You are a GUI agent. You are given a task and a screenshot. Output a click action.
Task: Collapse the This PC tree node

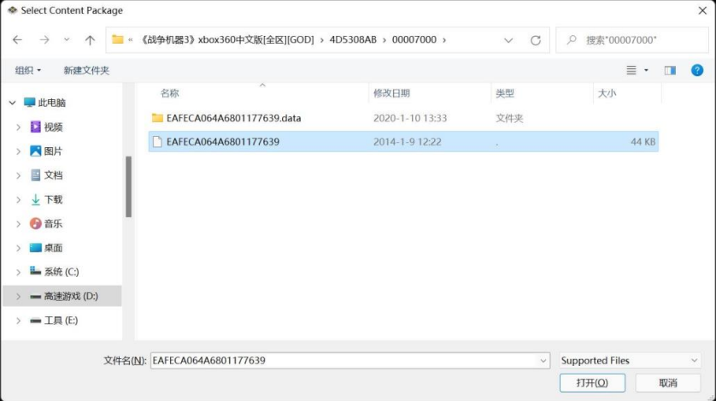click(13, 103)
